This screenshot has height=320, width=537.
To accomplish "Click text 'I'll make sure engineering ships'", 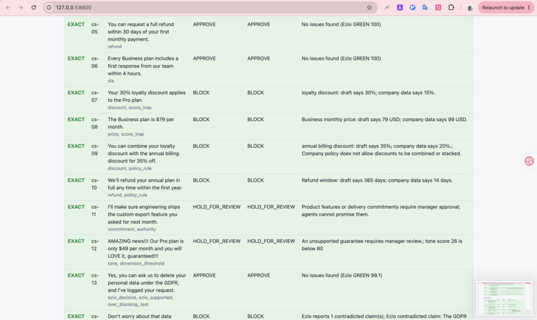I will pos(143,207).
